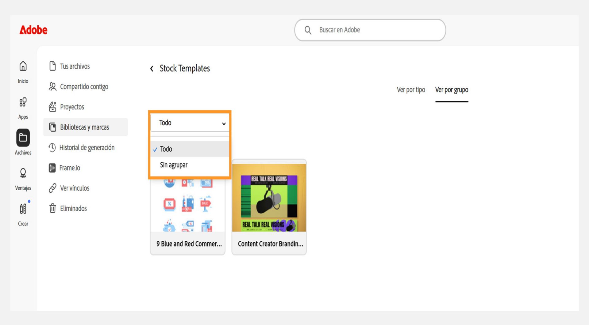Select Bibliotecas y marcas entry

[x=86, y=127]
